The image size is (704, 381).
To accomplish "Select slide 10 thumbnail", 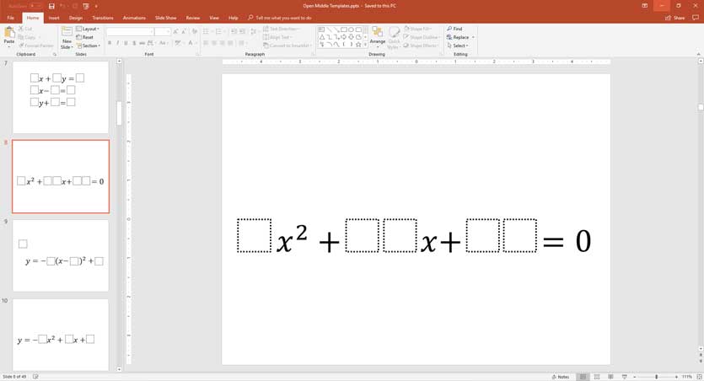I will (61, 335).
